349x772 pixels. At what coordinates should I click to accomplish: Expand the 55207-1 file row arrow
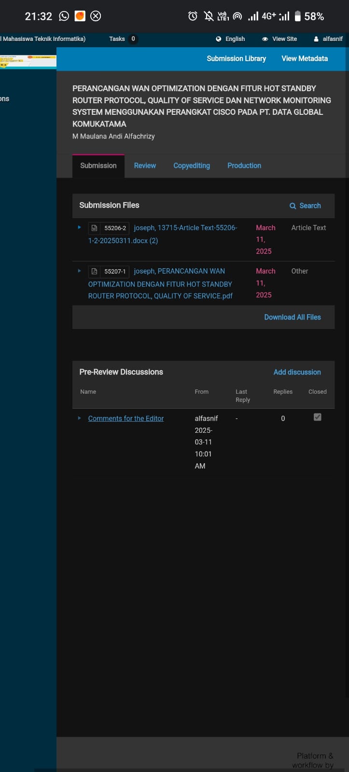pyautogui.click(x=80, y=271)
